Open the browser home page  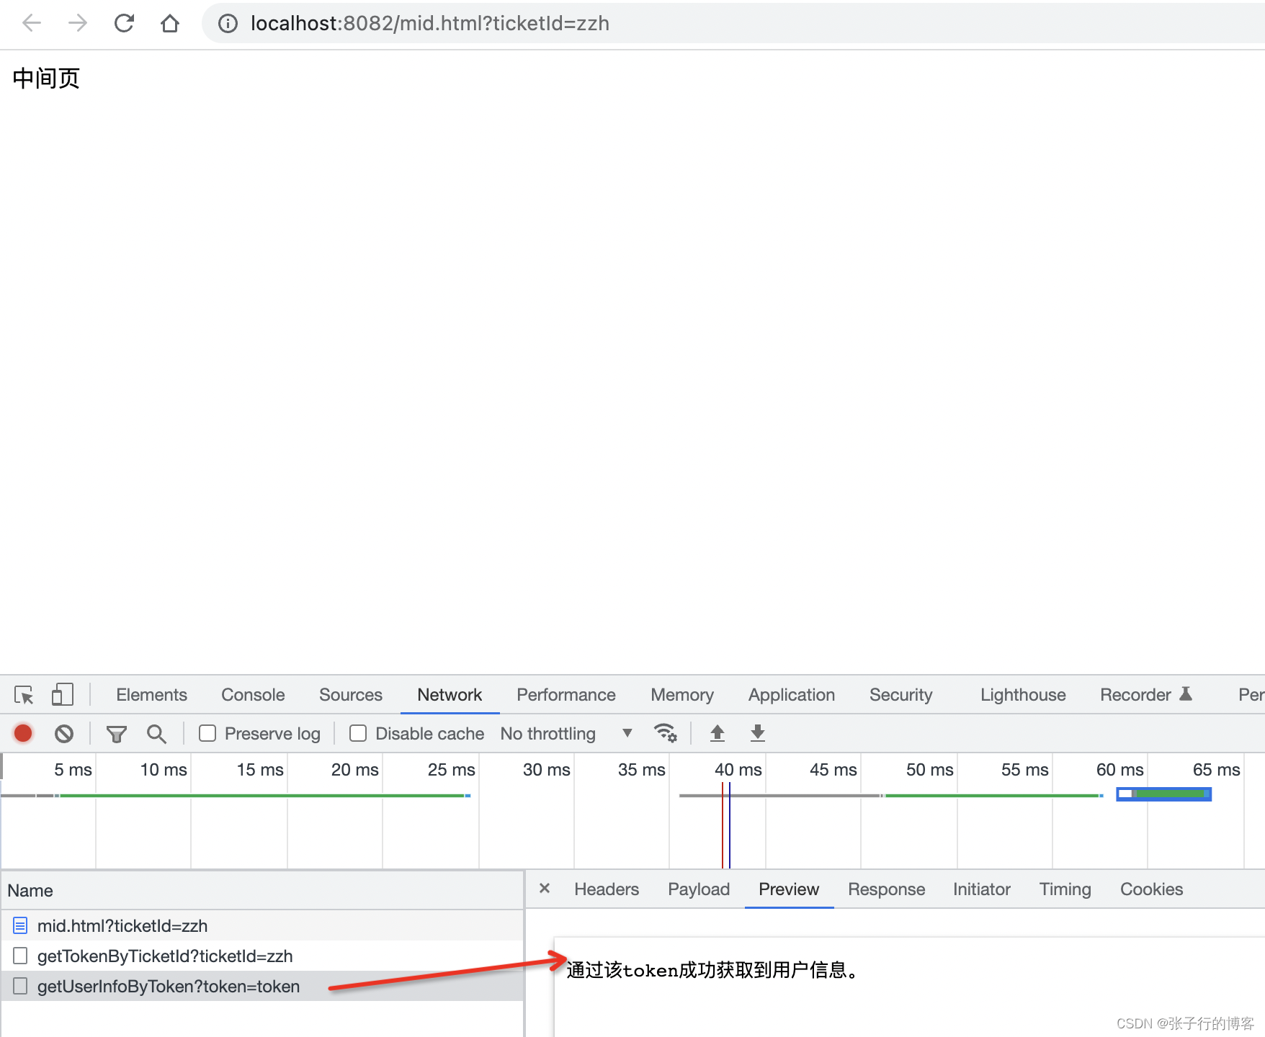(170, 24)
